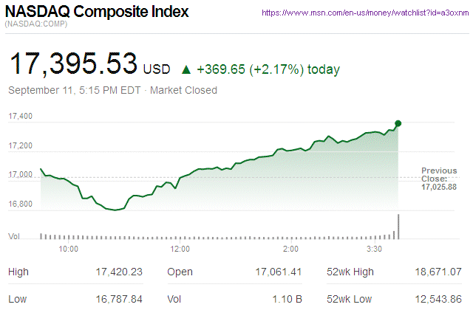Click the Open value 17,061.41

point(279,272)
